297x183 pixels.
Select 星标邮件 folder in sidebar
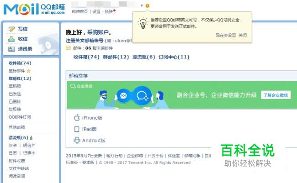pyautogui.click(x=16, y=71)
